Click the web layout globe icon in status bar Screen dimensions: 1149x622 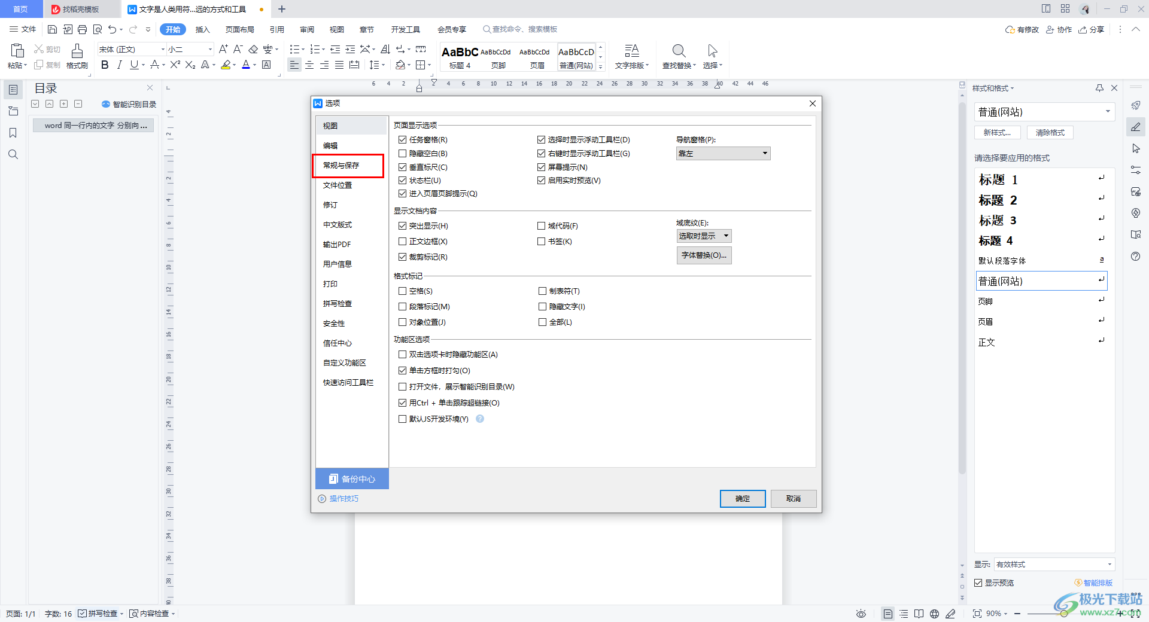tap(935, 614)
